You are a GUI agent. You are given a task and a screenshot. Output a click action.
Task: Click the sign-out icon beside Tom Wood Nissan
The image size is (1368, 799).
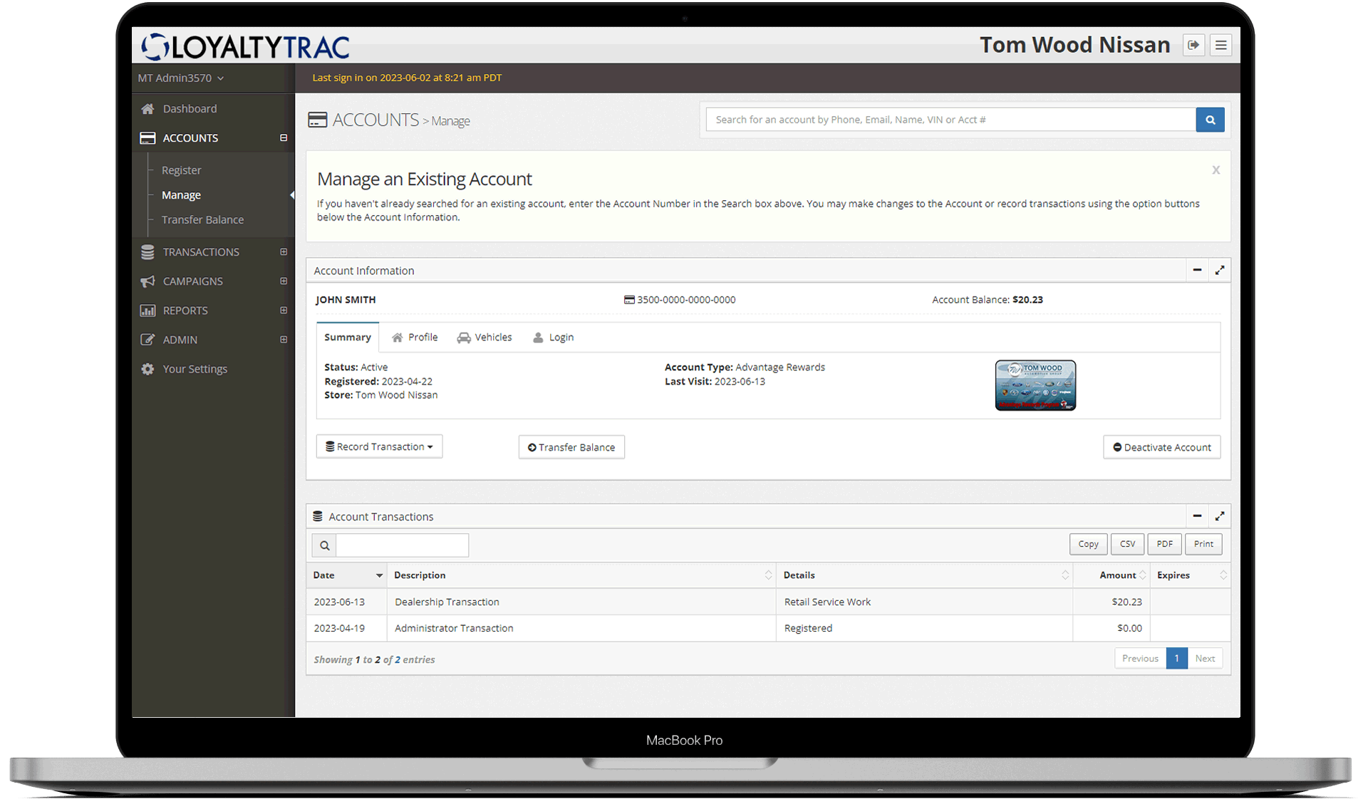pos(1193,45)
